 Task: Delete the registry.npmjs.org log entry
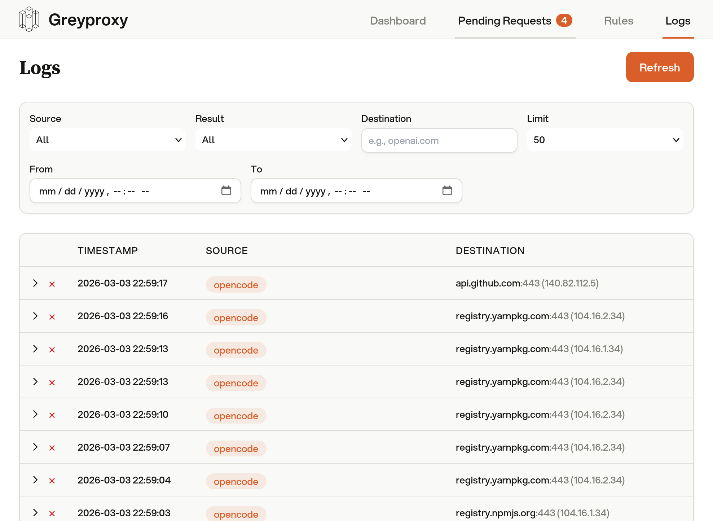[52, 513]
